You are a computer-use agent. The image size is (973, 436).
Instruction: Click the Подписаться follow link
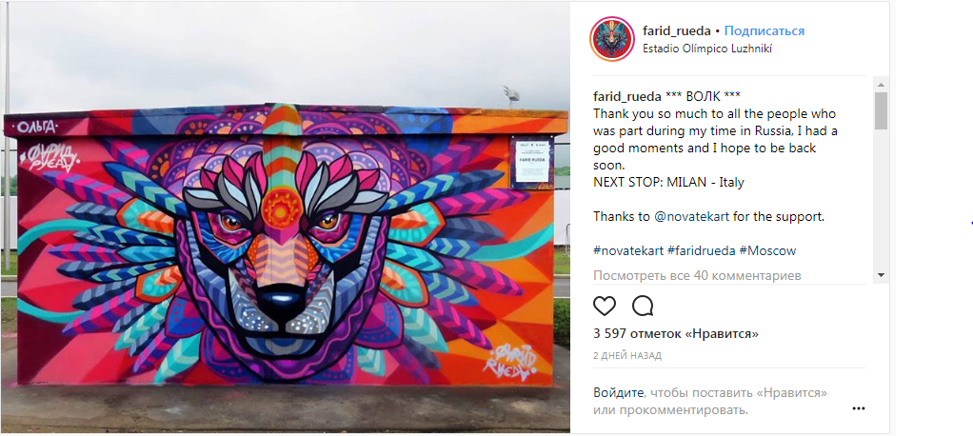point(764,31)
